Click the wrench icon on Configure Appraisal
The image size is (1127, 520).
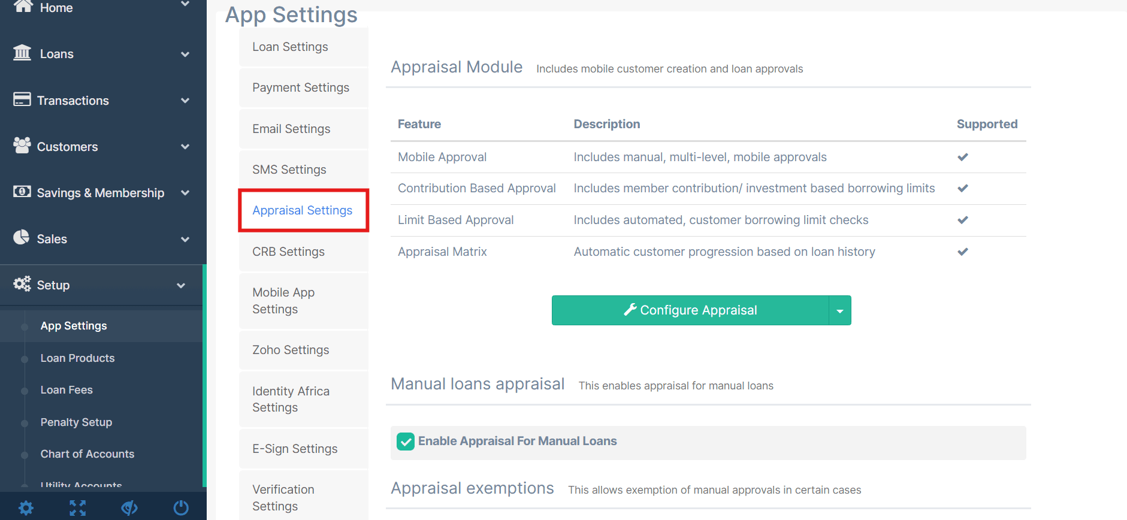click(x=630, y=310)
